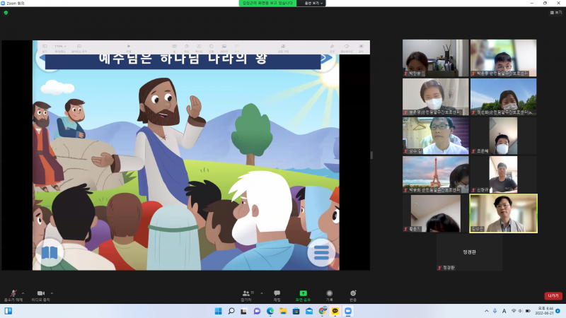Open the taskbar clock and date

point(545,311)
